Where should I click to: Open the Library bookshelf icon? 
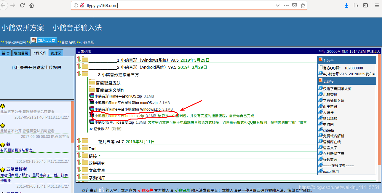tap(356, 5)
